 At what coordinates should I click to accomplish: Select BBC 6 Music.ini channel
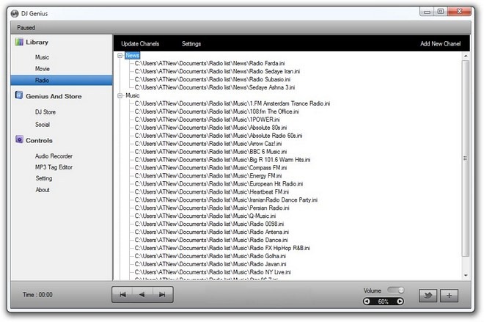coord(210,152)
